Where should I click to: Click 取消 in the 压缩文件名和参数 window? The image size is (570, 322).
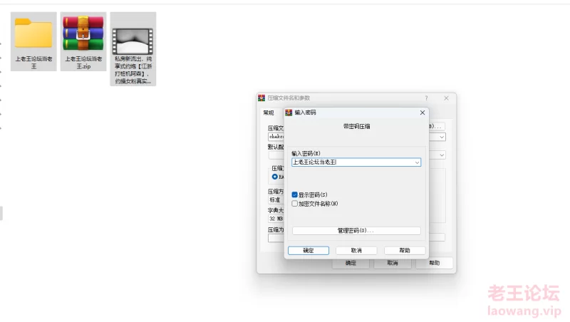[x=393, y=263]
